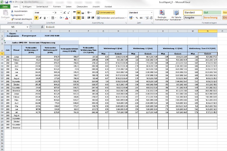The height and width of the screenshot is (151, 227).
Task: Toggle underline U formatting
Action: point(45,18)
